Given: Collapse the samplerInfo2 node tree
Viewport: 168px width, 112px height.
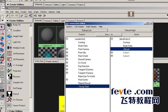Looking at the screenshot, I should [x=67, y=39].
